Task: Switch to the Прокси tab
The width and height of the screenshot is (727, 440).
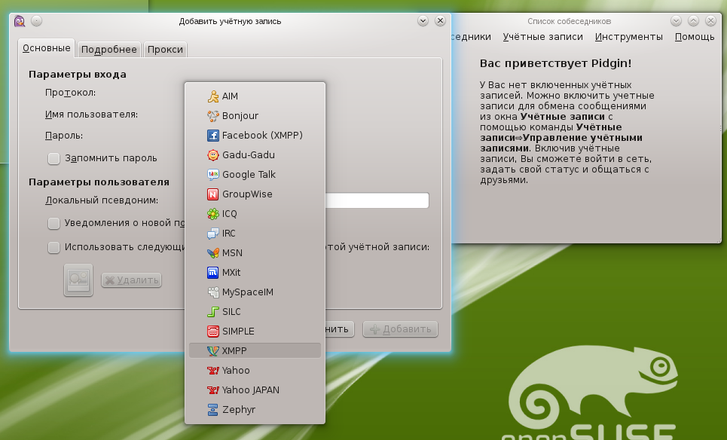Action: (x=165, y=50)
